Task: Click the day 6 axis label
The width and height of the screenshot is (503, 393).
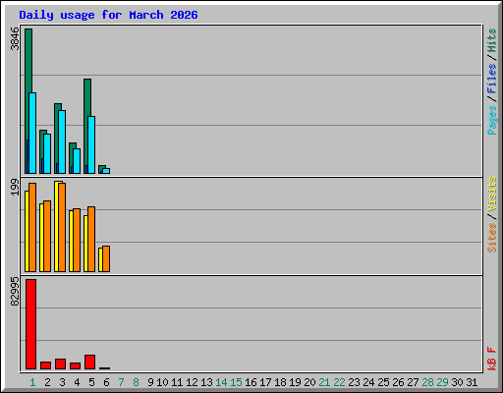Action: 106,382
